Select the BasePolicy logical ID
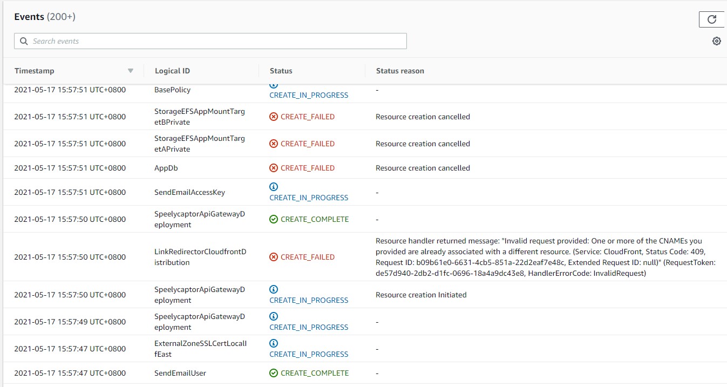Screen dimensions: 727x387 tap(172, 90)
